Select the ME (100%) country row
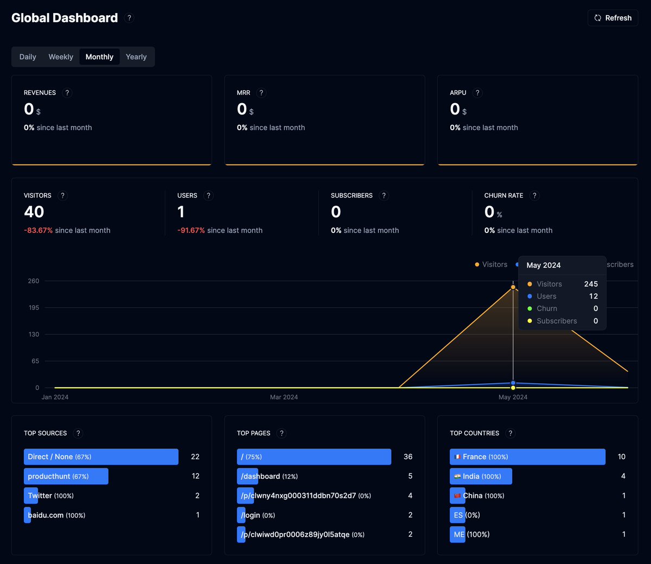 (x=538, y=534)
